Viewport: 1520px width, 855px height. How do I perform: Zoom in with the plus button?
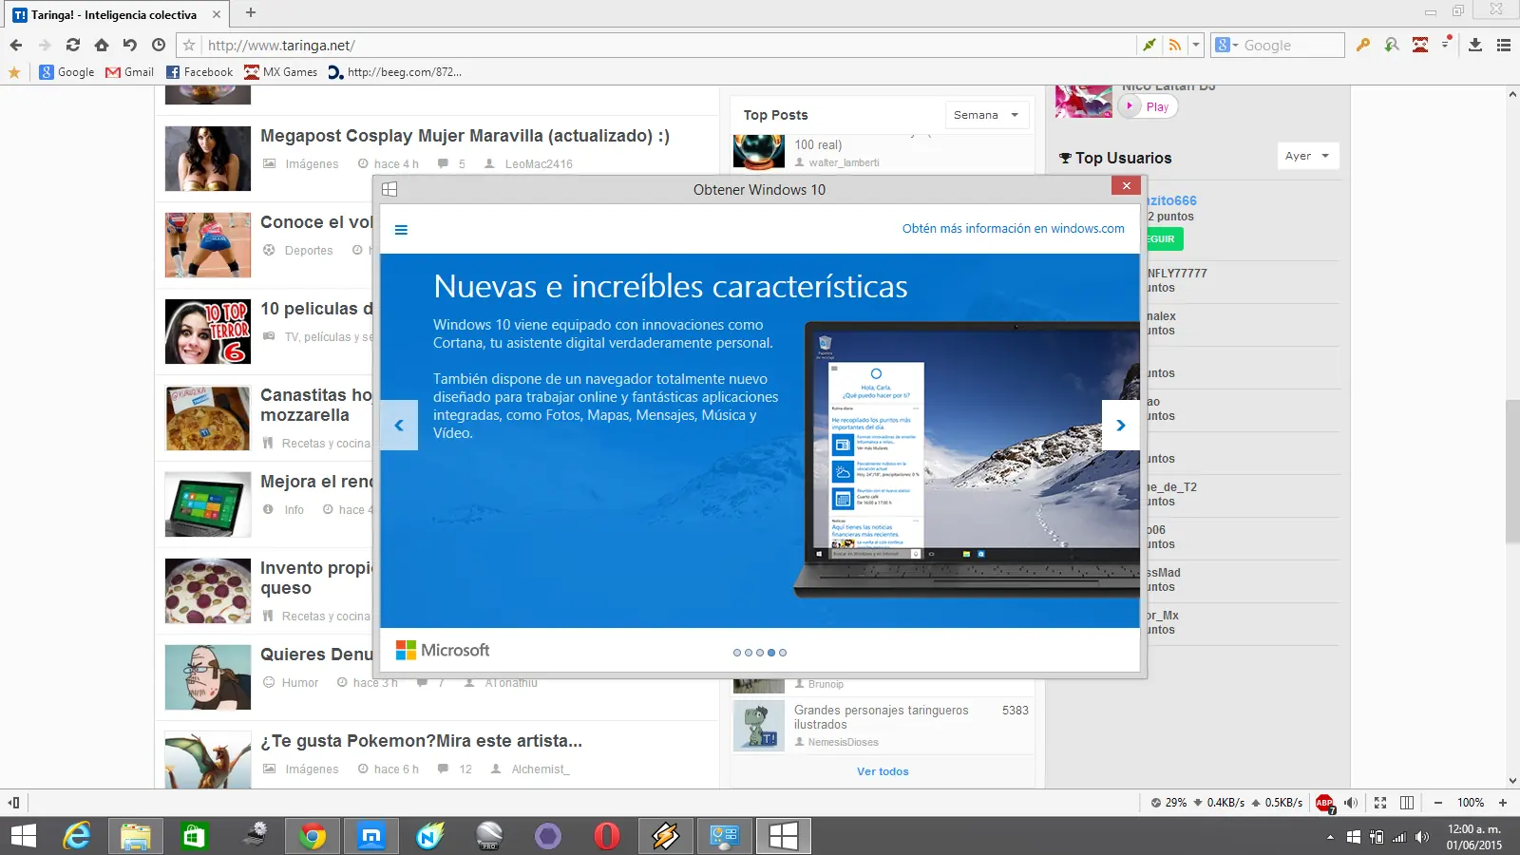(1503, 803)
